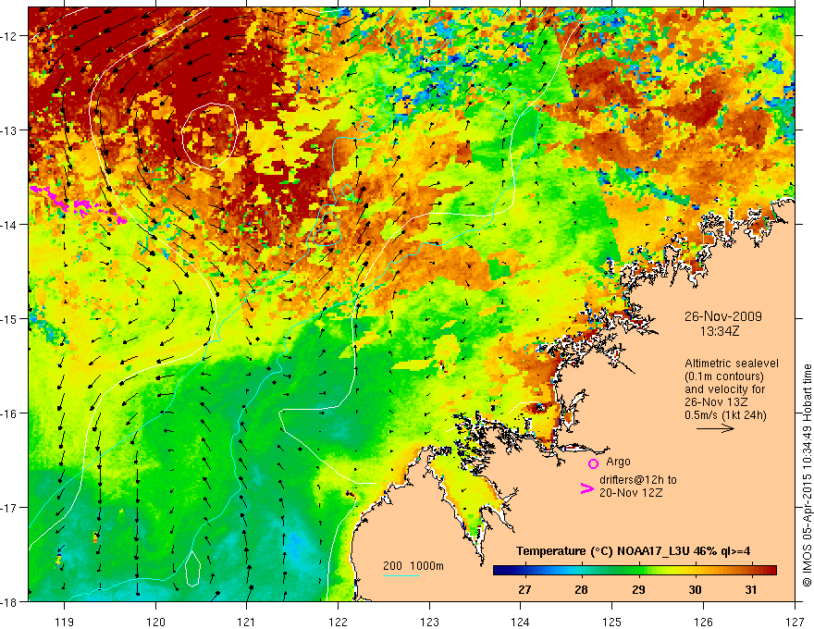Click the latitude axis label -15
814x629 pixels.
coord(10,318)
